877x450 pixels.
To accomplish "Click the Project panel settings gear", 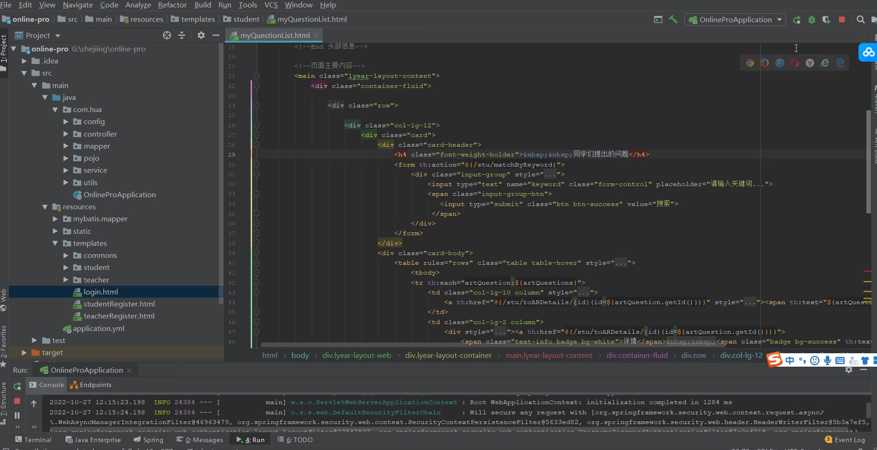I will pyautogui.click(x=201, y=35).
